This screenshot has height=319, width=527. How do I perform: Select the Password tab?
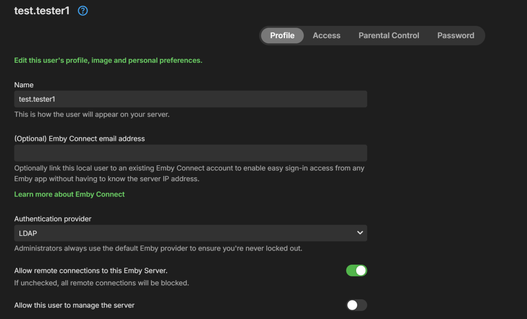[455, 36]
